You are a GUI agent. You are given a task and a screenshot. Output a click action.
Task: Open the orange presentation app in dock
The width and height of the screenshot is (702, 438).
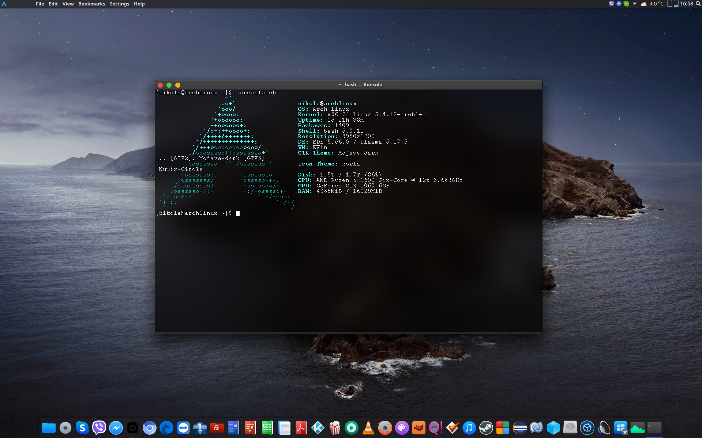click(x=251, y=428)
